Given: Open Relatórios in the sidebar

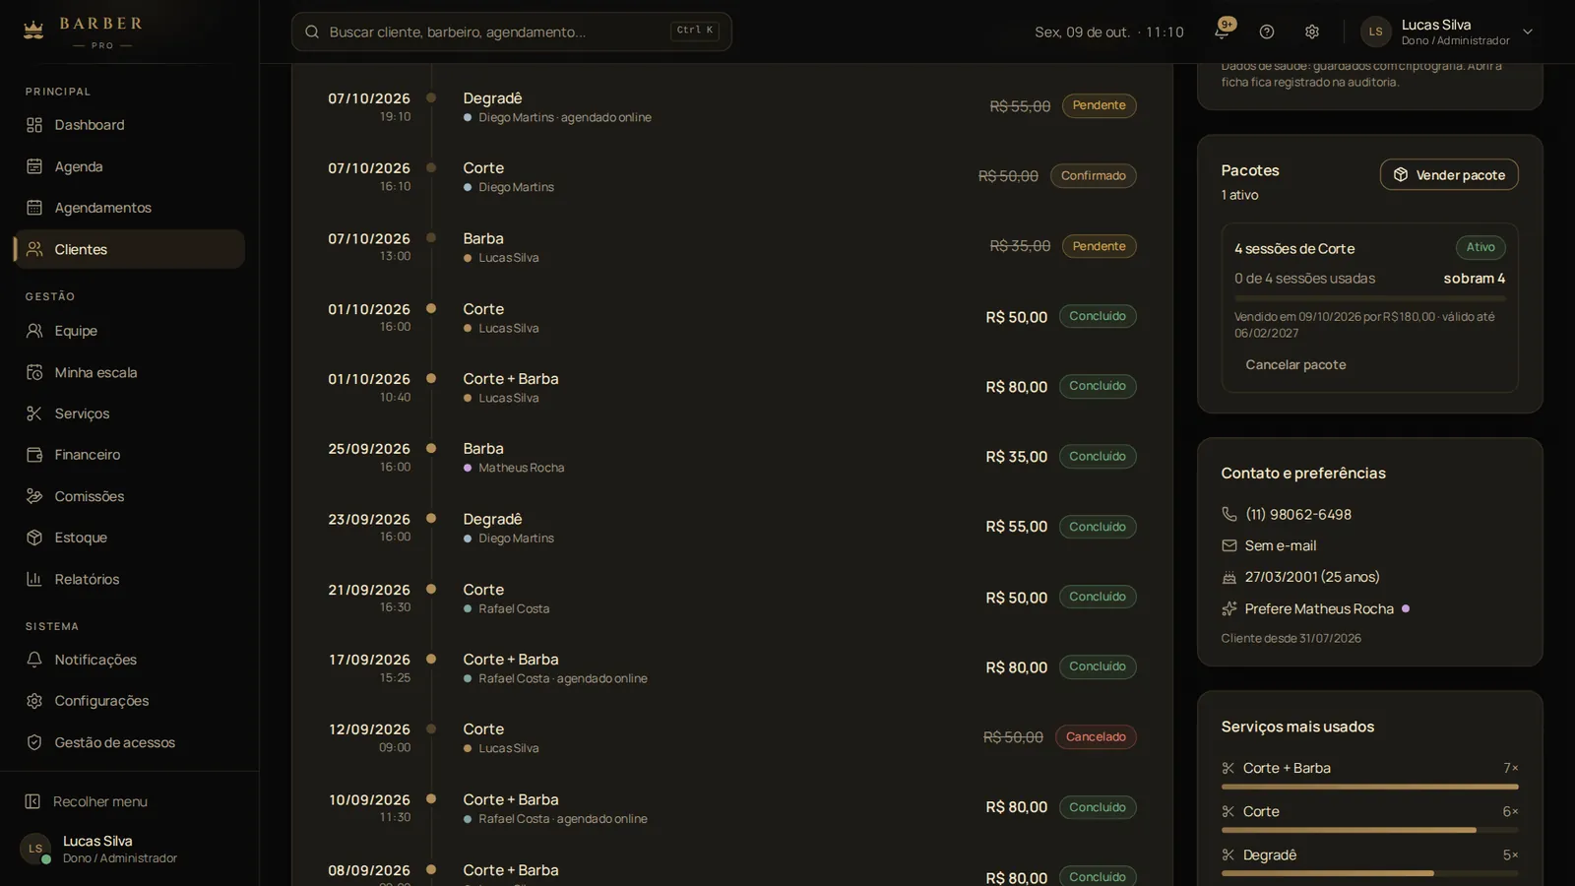Looking at the screenshot, I should pos(129,579).
